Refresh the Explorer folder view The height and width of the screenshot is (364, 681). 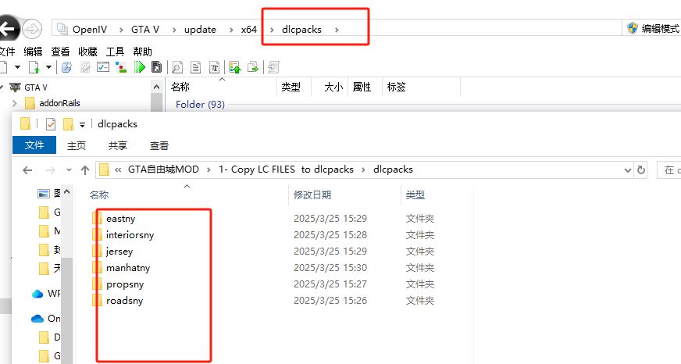point(641,170)
